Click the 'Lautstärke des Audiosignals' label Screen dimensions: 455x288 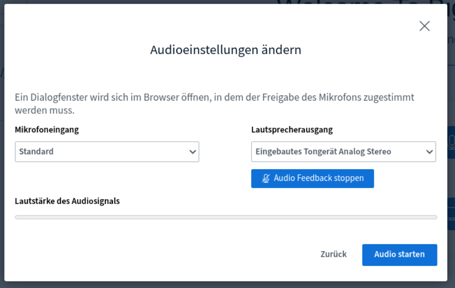coord(67,201)
